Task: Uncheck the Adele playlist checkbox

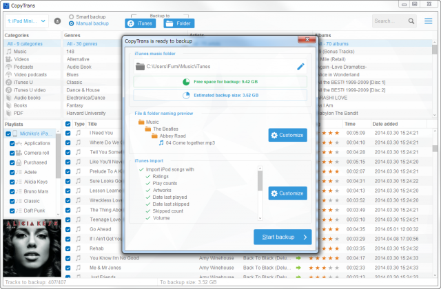Action: (x=12, y=173)
